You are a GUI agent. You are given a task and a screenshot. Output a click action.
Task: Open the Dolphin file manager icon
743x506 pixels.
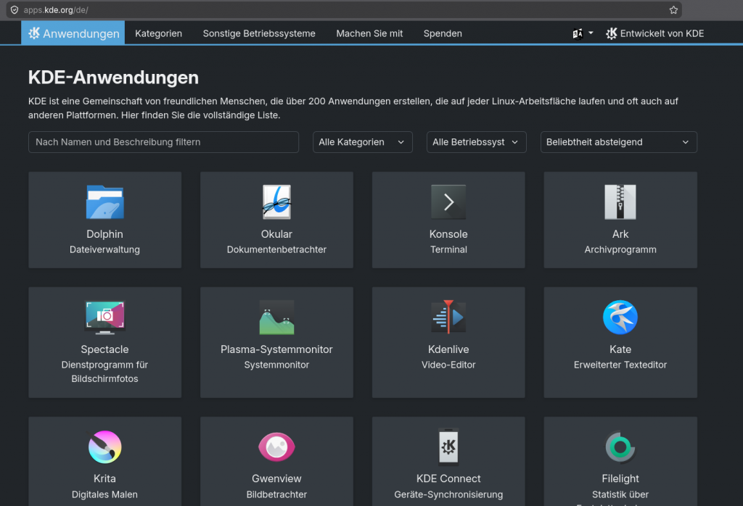(104, 202)
